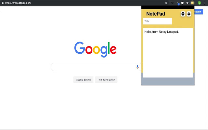Click the address bar URL
Image resolution: width=208 pixels, height=130 pixels.
coord(18,3)
